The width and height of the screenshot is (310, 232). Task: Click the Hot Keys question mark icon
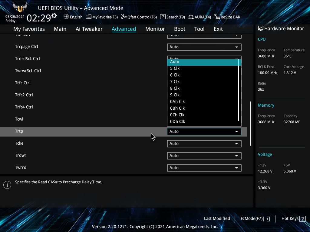(x=302, y=219)
